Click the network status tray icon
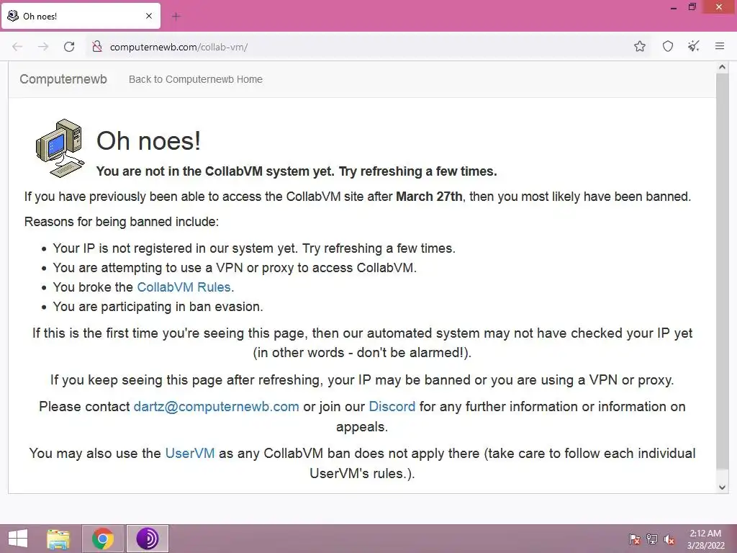This screenshot has width=737, height=553. point(652,539)
